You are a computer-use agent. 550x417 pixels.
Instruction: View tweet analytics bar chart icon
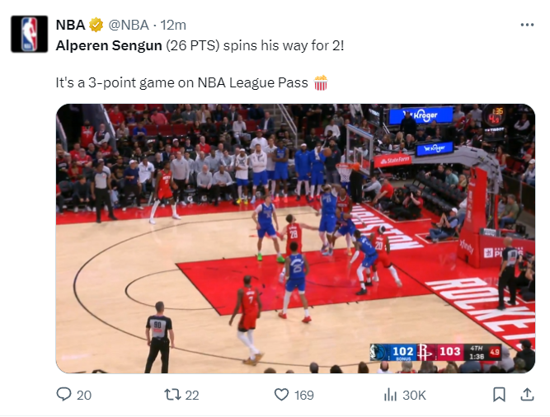390,395
